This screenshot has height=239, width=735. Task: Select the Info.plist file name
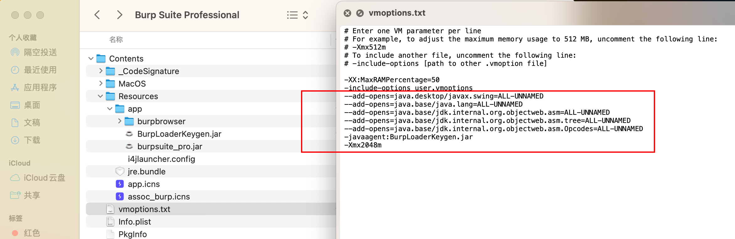point(135,221)
